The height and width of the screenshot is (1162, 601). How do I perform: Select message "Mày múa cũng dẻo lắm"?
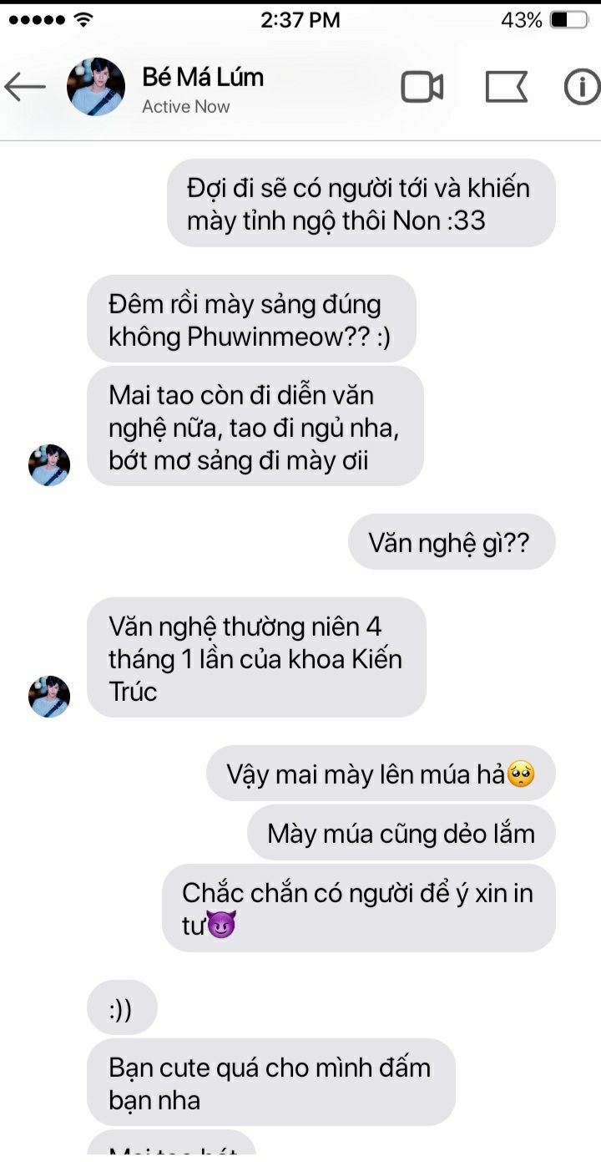(x=401, y=833)
